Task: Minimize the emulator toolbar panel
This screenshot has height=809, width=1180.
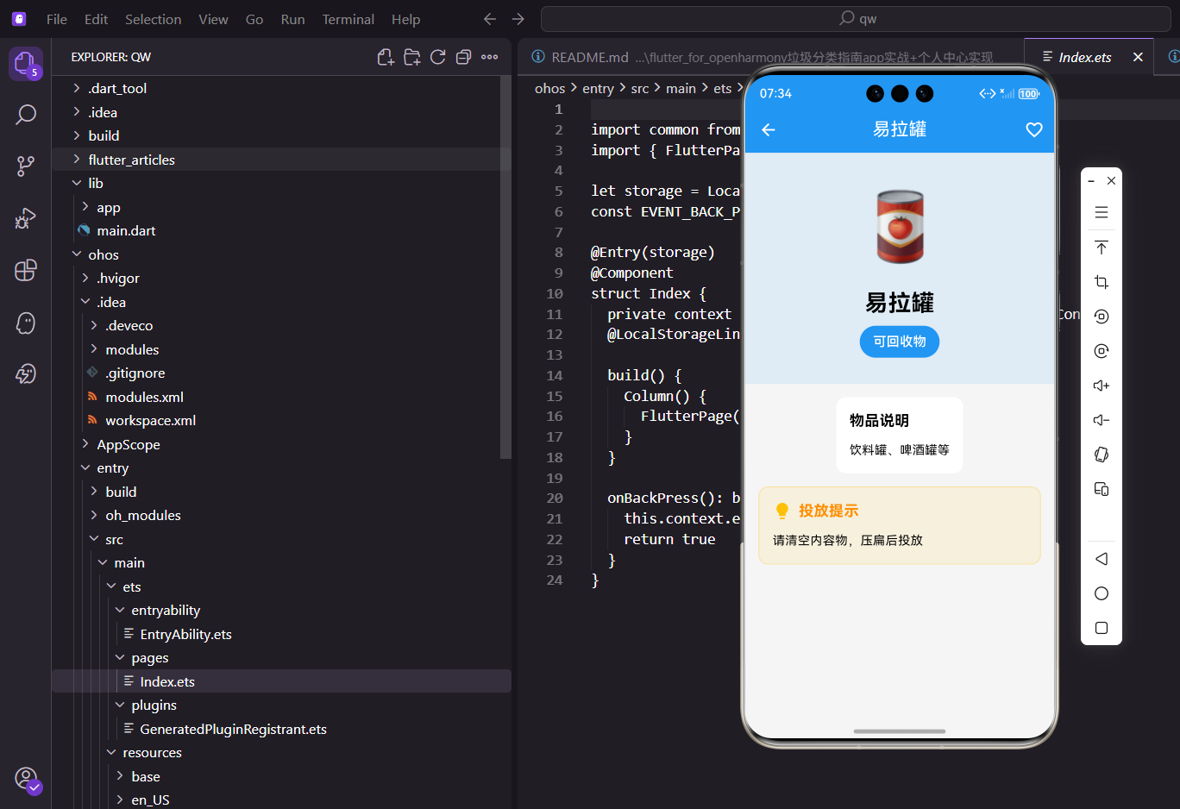Action: [1091, 181]
